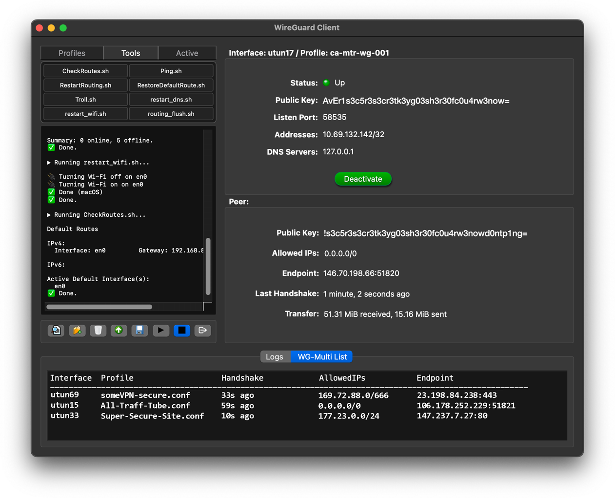Click the exit arrow icon

[x=202, y=331]
